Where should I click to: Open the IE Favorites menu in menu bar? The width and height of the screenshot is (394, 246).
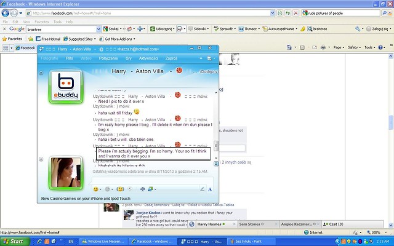pos(42,22)
